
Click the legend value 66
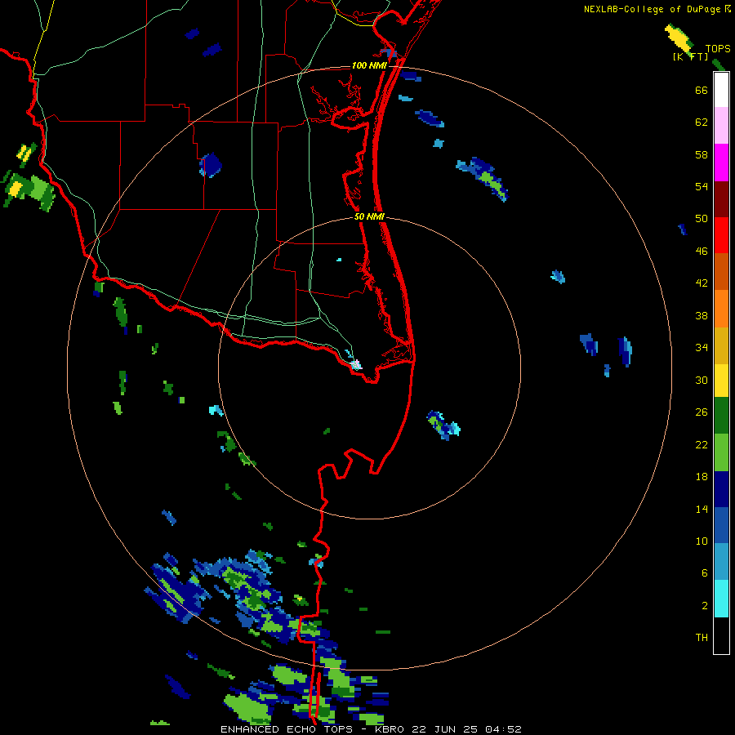[x=702, y=91]
